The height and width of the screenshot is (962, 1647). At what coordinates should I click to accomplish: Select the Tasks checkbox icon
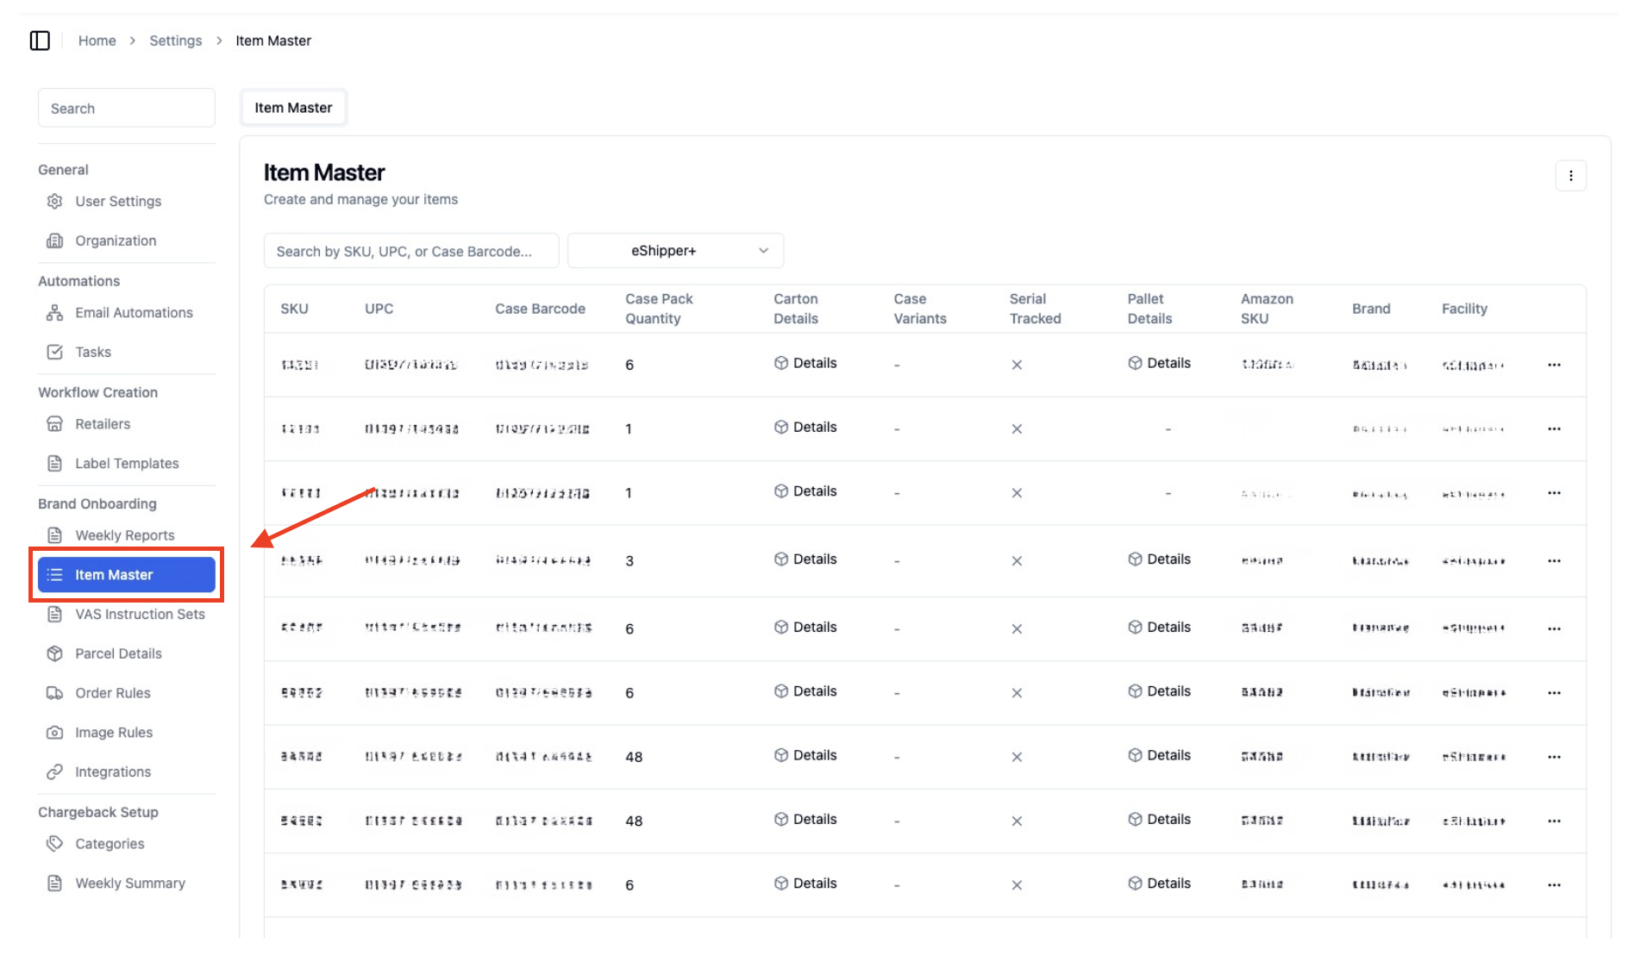55,352
